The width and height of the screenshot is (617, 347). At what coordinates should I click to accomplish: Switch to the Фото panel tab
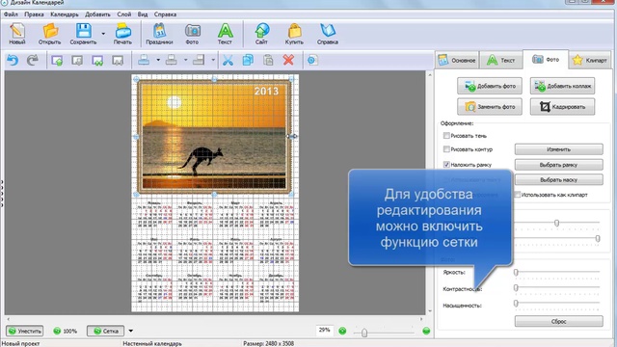(546, 60)
